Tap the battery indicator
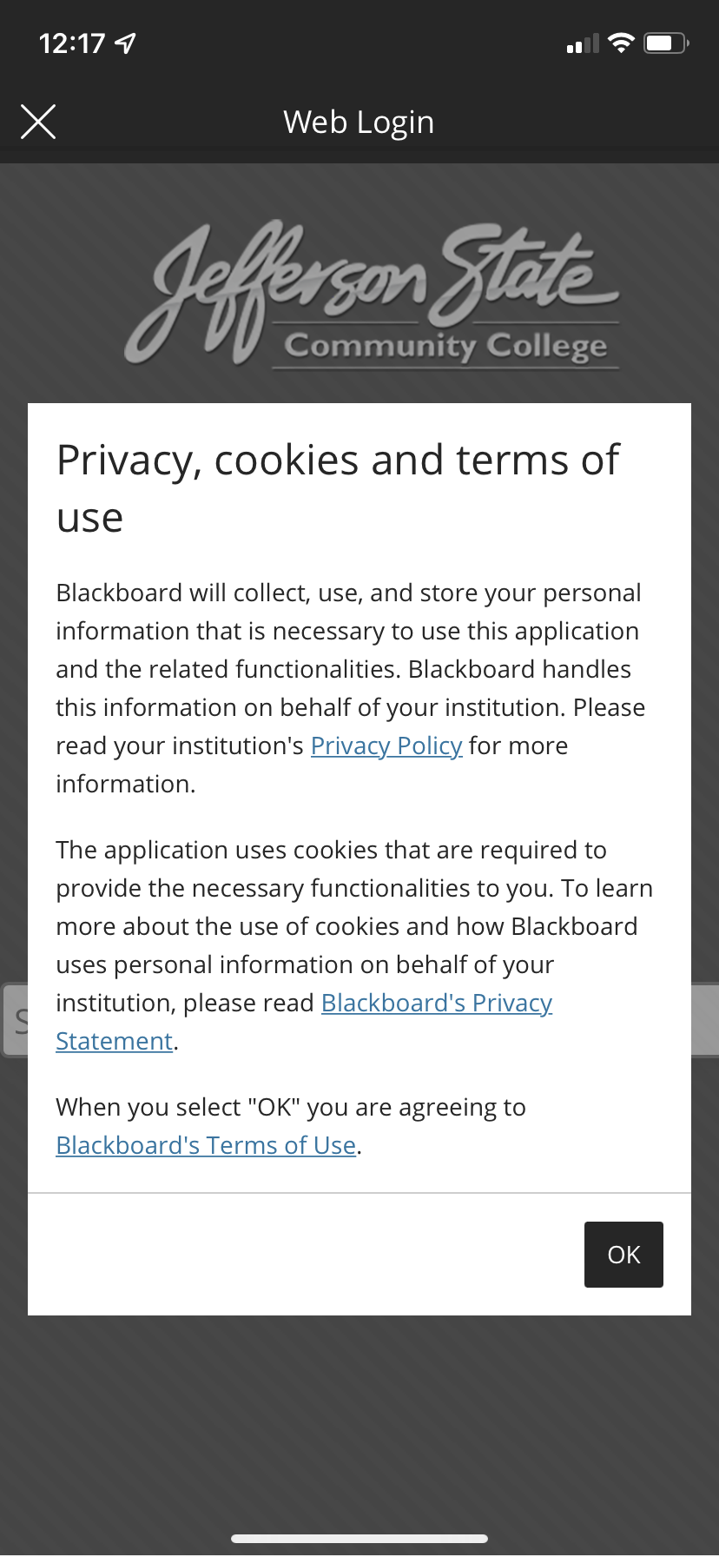Screen dimensions: 719x1557 pos(665,42)
